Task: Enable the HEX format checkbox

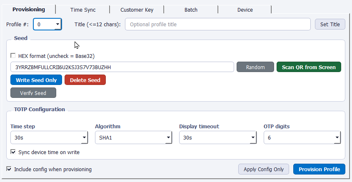Action: (13, 56)
